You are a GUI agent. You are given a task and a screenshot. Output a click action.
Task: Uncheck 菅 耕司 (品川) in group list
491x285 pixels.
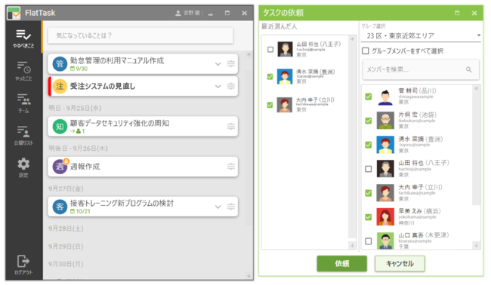369,97
